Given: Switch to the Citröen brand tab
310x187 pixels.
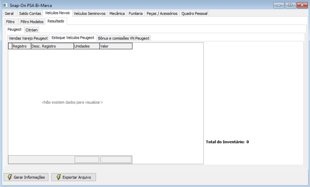Looking at the screenshot, I should click(x=31, y=30).
